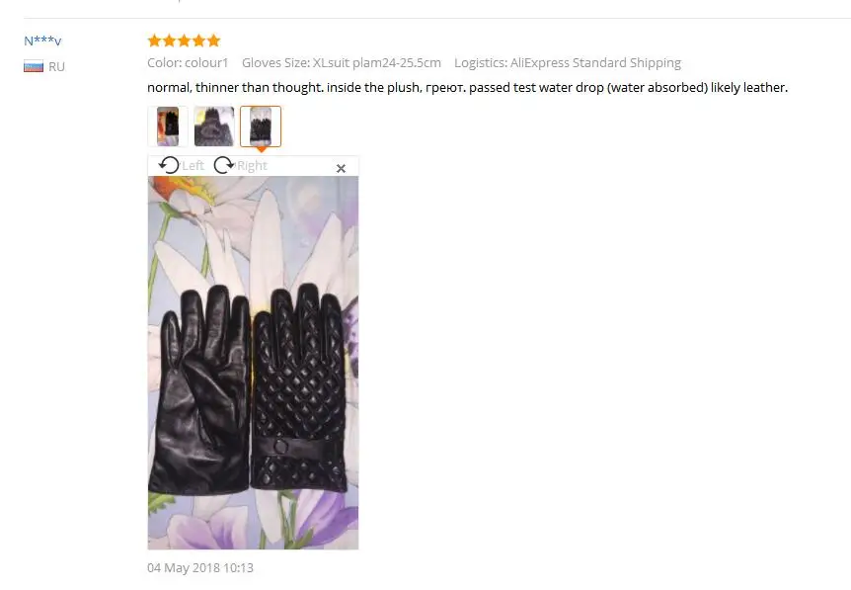The height and width of the screenshot is (590, 851).
Task: Click the 'Left' rotate label
Action: click(193, 165)
